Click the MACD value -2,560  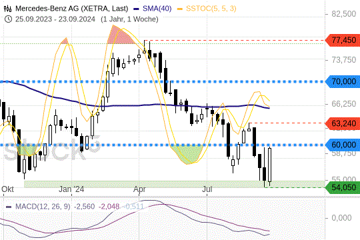pyautogui.click(x=84, y=207)
